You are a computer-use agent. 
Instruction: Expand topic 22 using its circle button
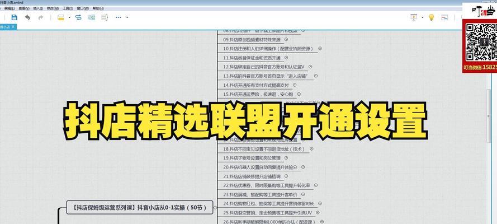point(316,185)
